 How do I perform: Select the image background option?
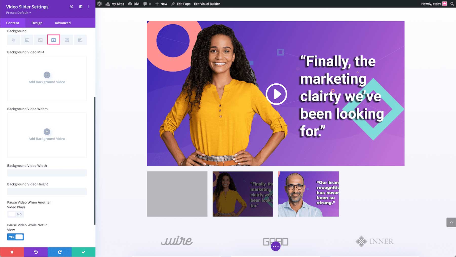(x=40, y=40)
